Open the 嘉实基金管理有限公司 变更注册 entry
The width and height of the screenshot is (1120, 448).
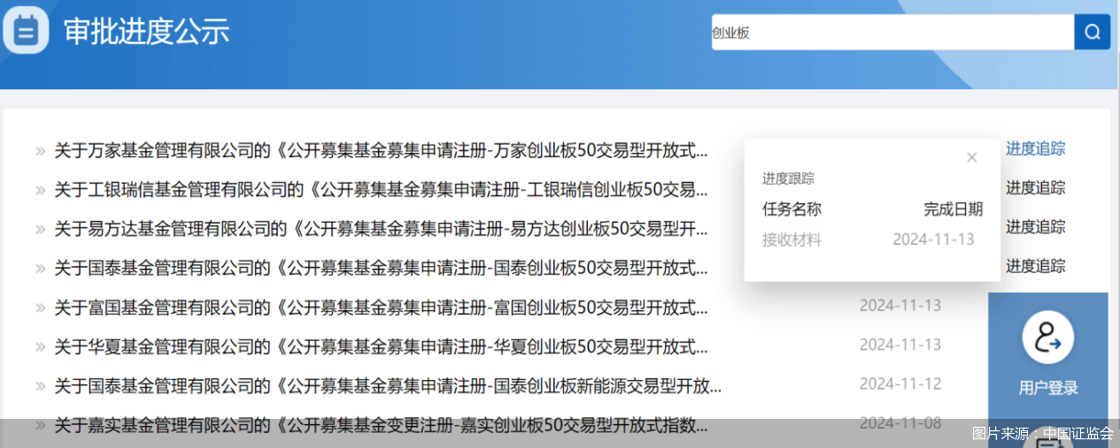[381, 426]
